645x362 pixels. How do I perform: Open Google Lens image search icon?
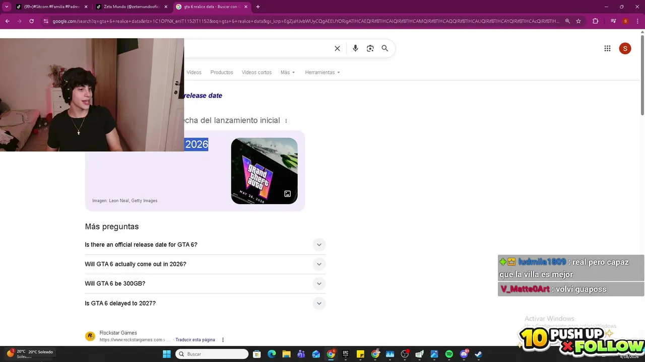(370, 48)
